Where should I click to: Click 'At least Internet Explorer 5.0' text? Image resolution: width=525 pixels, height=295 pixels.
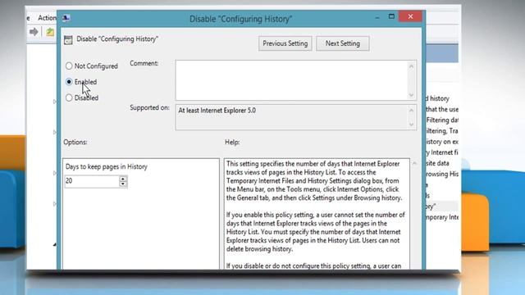click(x=217, y=111)
